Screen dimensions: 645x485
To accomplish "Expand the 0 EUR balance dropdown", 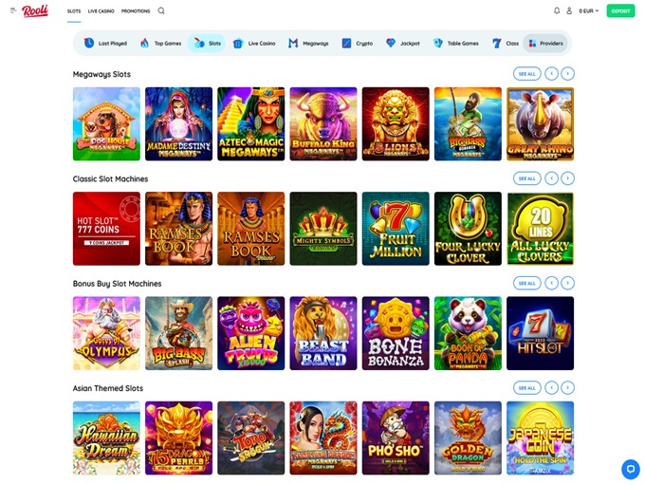I will point(589,10).
